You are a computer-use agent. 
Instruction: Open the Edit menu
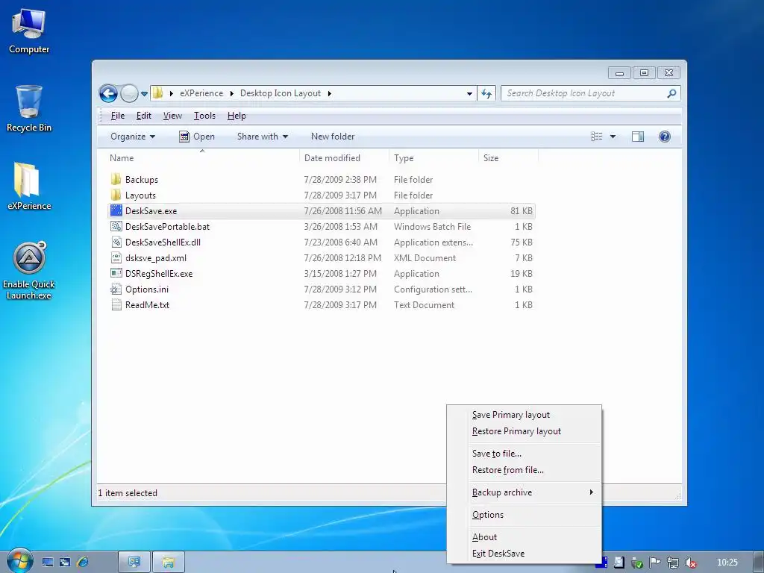point(143,116)
